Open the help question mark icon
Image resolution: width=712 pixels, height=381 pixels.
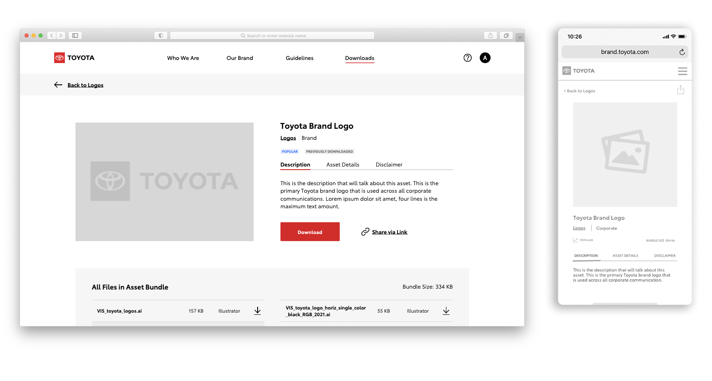click(467, 58)
